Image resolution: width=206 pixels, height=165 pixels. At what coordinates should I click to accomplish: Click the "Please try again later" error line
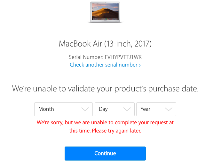point(116,131)
